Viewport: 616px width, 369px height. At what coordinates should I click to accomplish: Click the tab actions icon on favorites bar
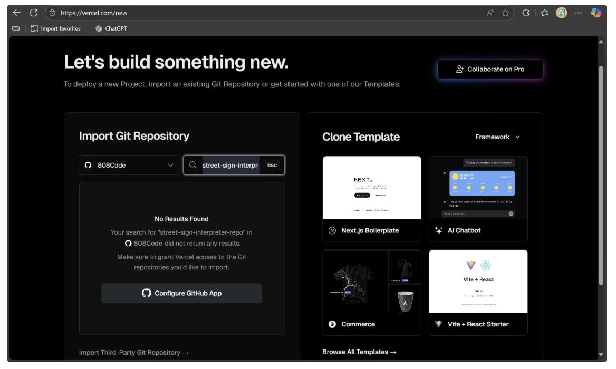tap(16, 28)
